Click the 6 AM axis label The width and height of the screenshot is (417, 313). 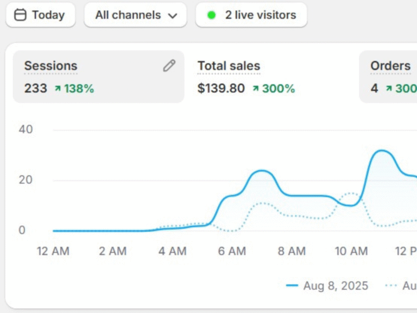pyautogui.click(x=232, y=251)
